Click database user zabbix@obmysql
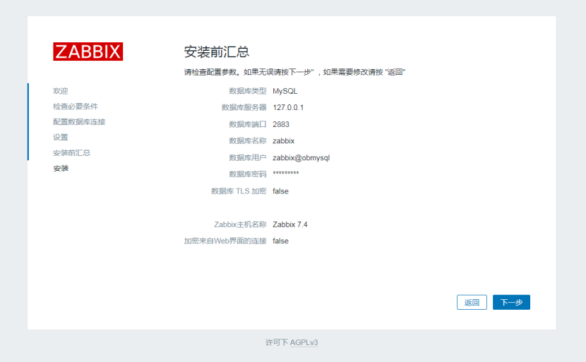Screen dimensions: 586x362 [301, 157]
